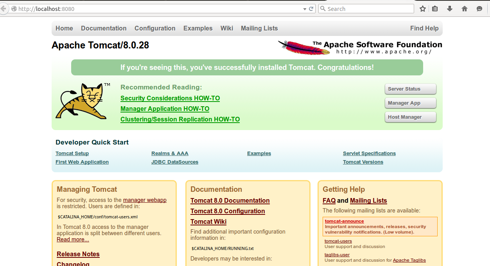Open Examples in the top navigation bar
The image size is (490, 266).
pos(198,29)
